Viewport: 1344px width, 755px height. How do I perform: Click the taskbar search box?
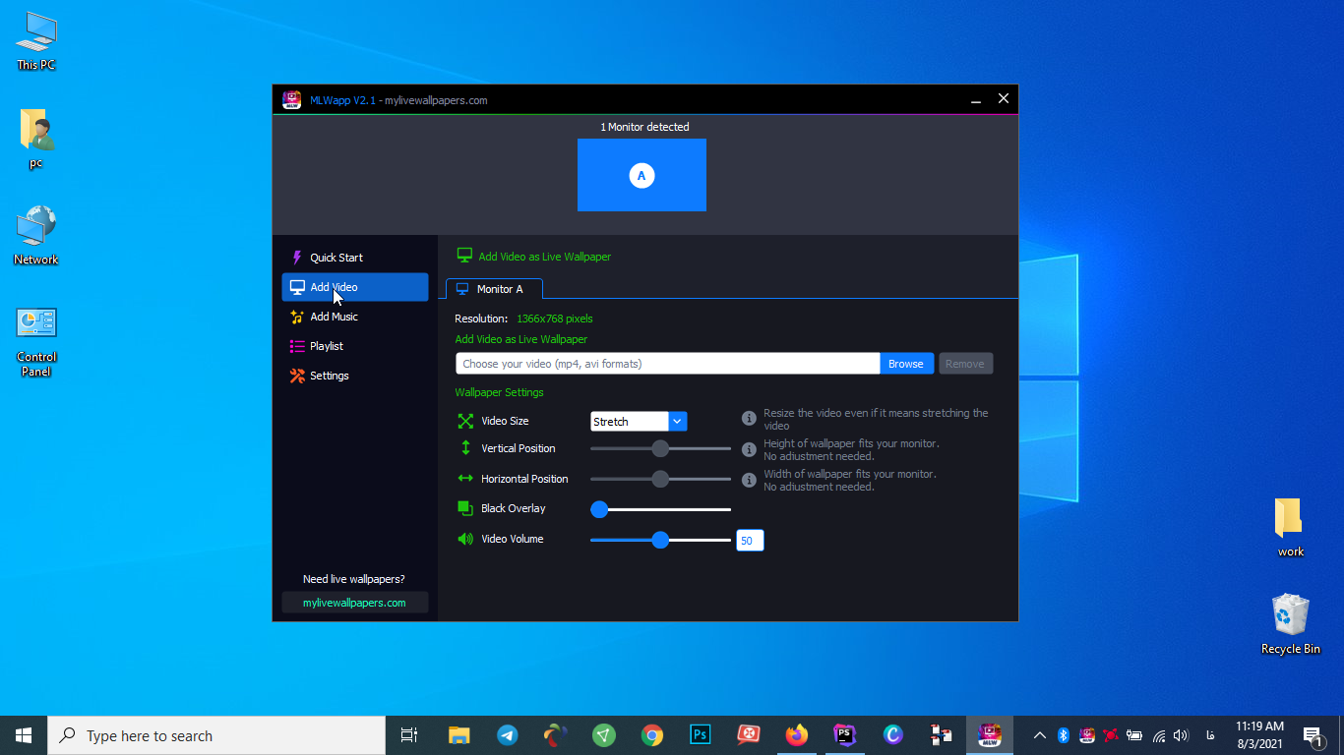216,735
